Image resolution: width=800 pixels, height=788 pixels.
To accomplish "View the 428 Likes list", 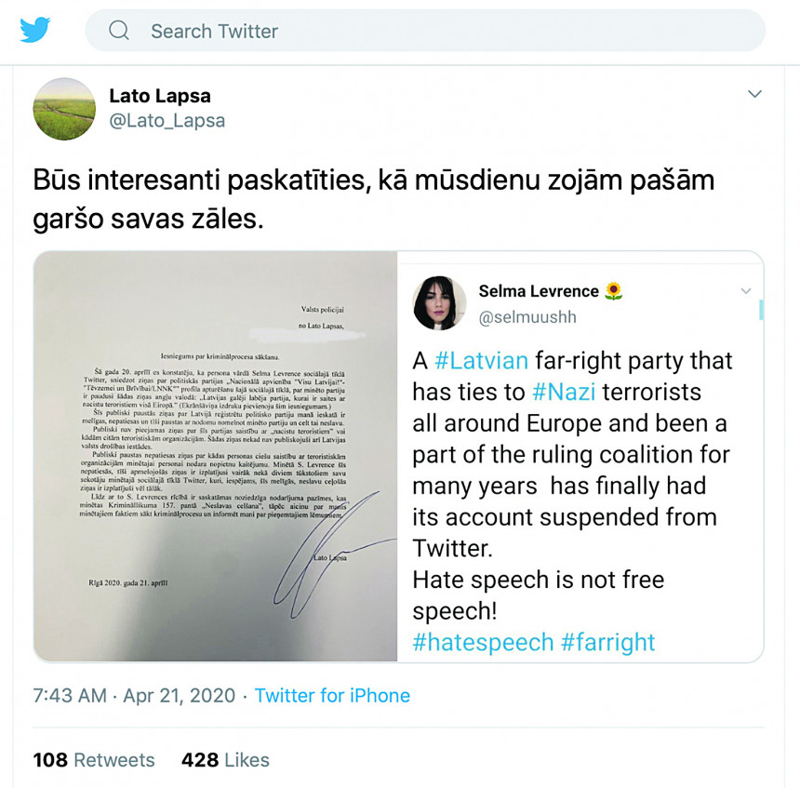I will [225, 760].
